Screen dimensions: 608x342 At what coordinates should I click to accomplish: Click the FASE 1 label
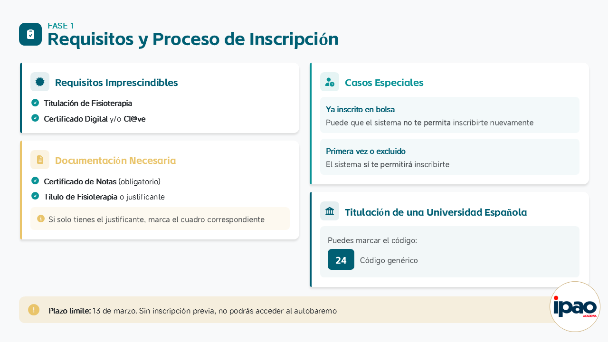[61, 26]
